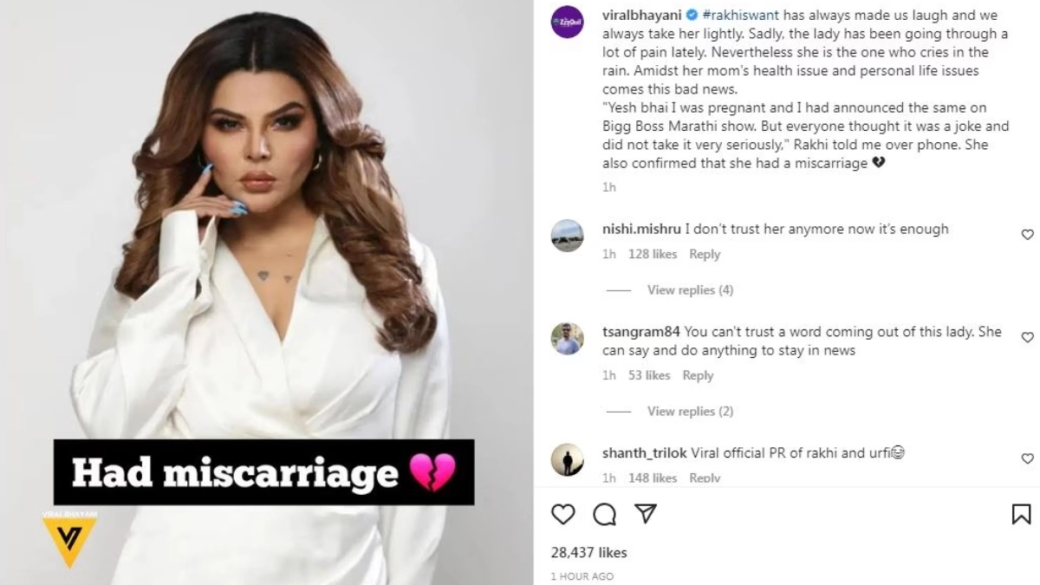
Task: Expand View replies (4)
Action: click(690, 290)
